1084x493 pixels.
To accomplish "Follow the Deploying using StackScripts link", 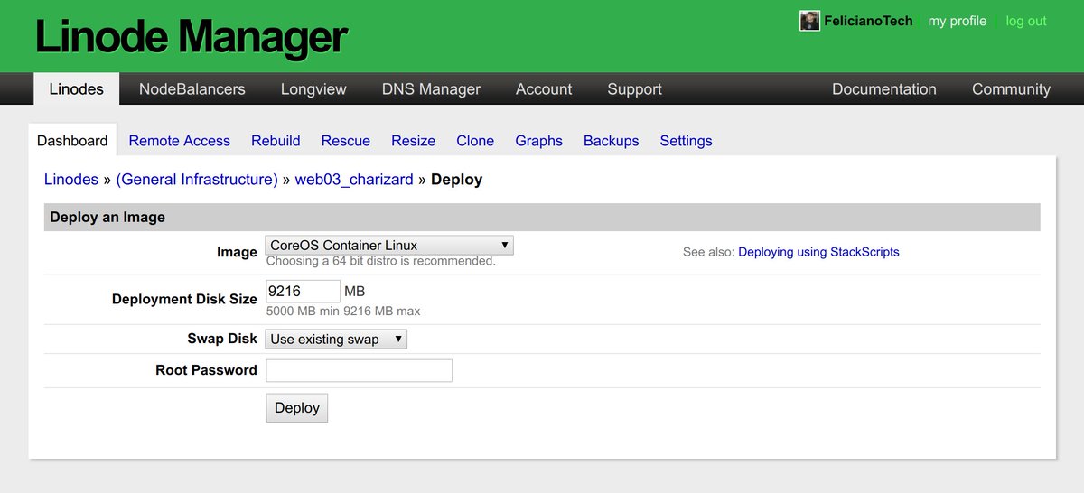I will point(818,252).
